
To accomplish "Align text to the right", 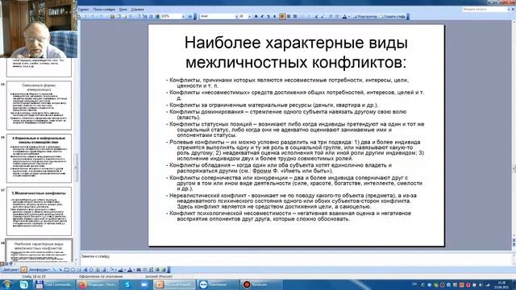I will tap(295, 16).
